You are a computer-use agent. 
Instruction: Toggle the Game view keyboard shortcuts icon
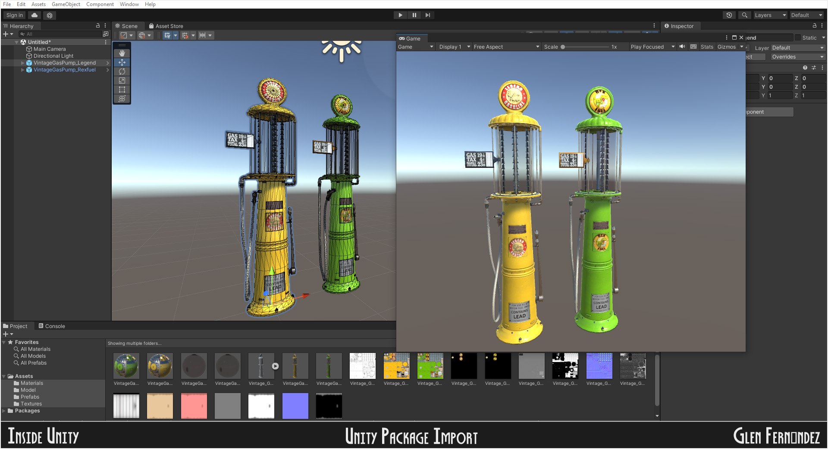click(693, 46)
